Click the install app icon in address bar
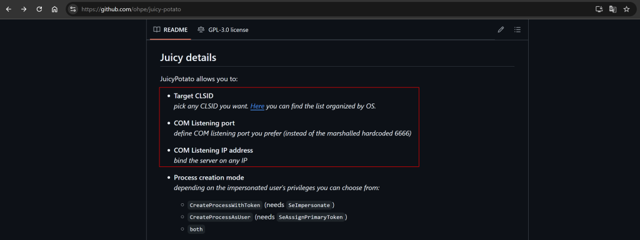This screenshot has height=240, width=640. 599,9
